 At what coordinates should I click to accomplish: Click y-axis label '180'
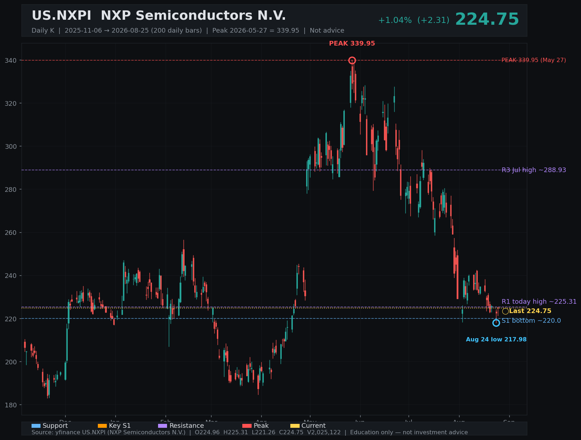coord(11,405)
